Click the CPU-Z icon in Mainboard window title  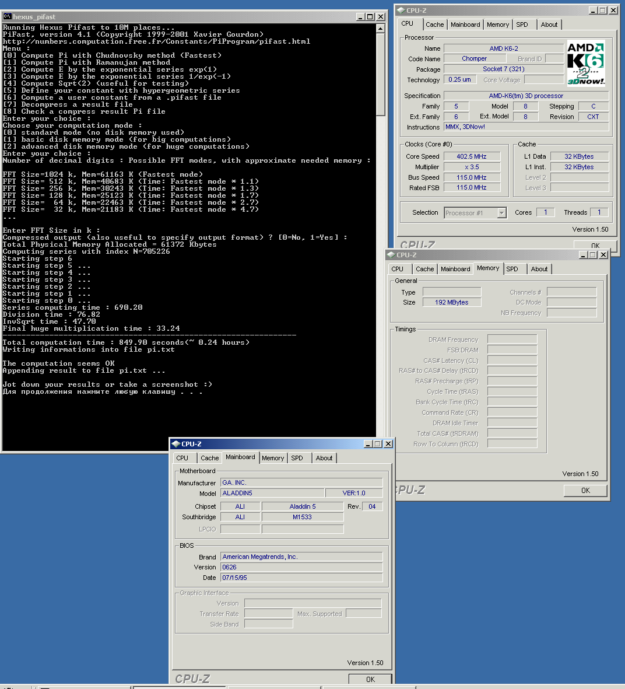[176, 444]
